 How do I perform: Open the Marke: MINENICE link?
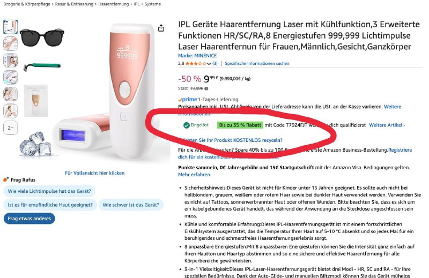pyautogui.click(x=197, y=56)
